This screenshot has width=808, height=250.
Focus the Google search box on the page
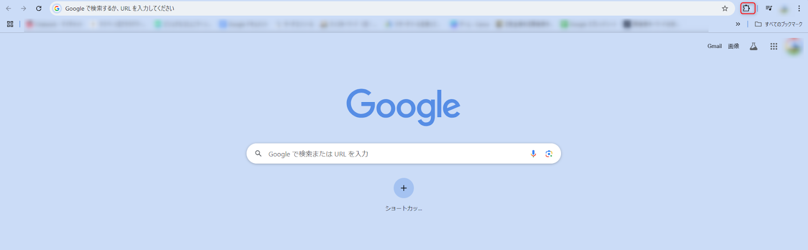coord(403,154)
